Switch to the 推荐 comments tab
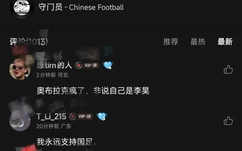 [x=171, y=42]
